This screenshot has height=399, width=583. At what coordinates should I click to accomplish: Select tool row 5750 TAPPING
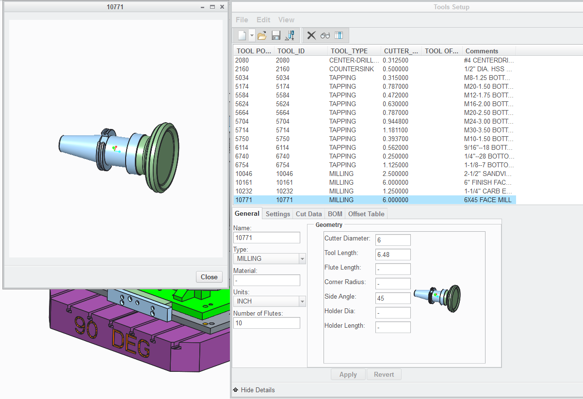point(374,139)
